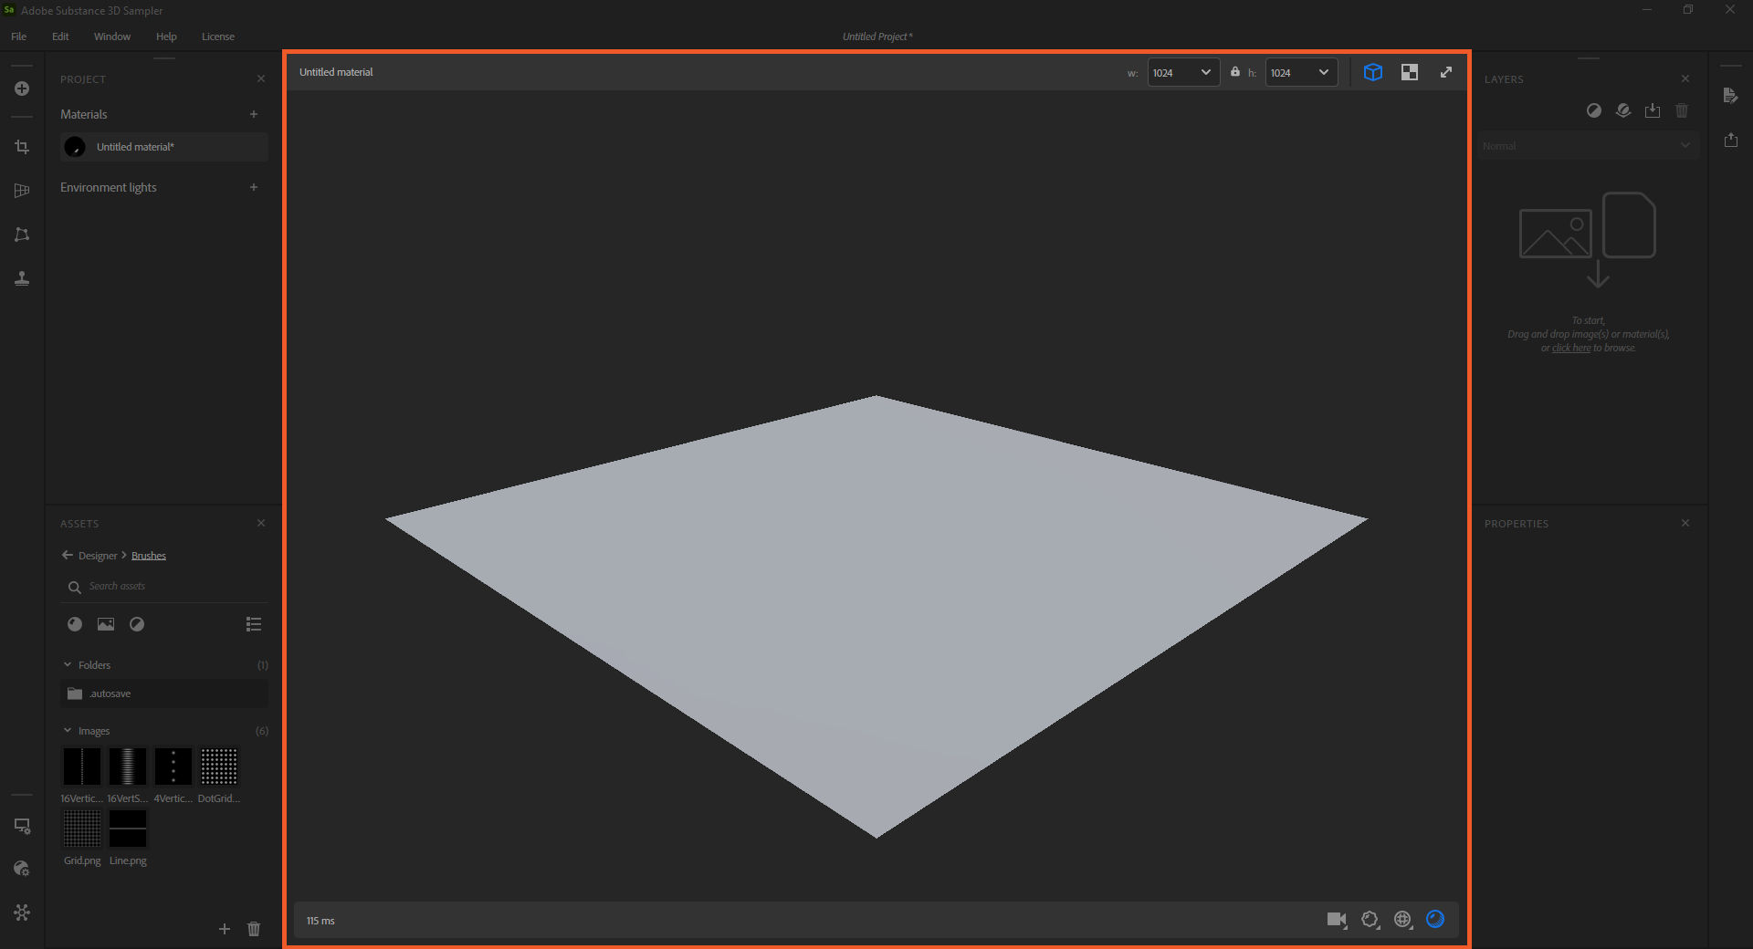Switch viewport to 2D checkerboard view
The width and height of the screenshot is (1753, 949).
coord(1409,72)
